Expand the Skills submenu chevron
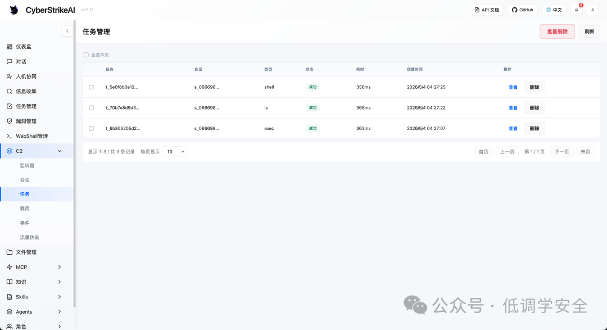This screenshot has width=607, height=330. 60,297
